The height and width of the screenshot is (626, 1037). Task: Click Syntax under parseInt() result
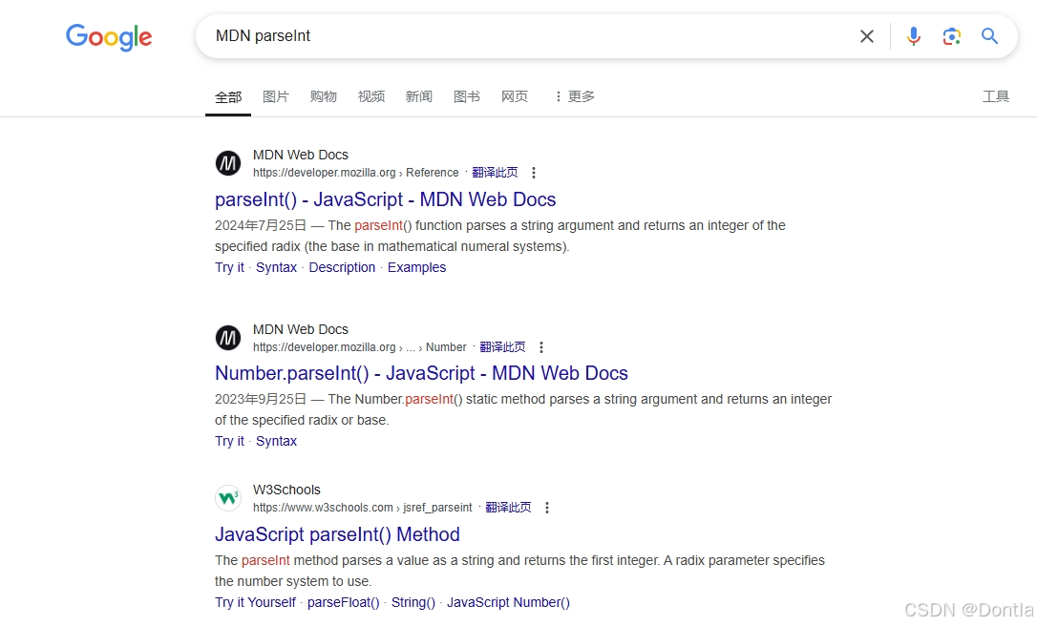[277, 268]
